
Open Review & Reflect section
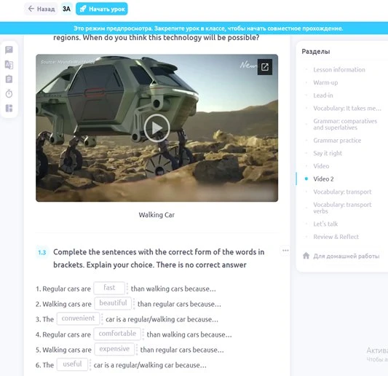pos(336,237)
